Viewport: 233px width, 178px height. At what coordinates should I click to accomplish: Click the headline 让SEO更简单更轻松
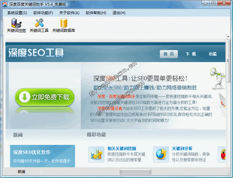click(159, 78)
